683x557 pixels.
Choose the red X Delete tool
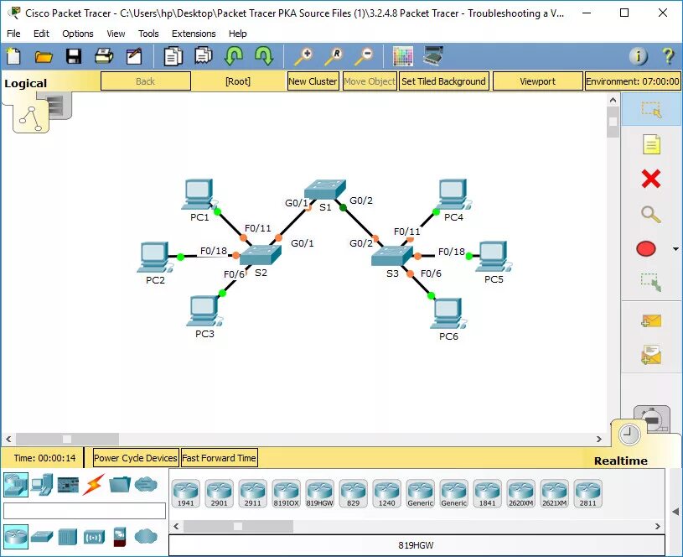pos(651,179)
